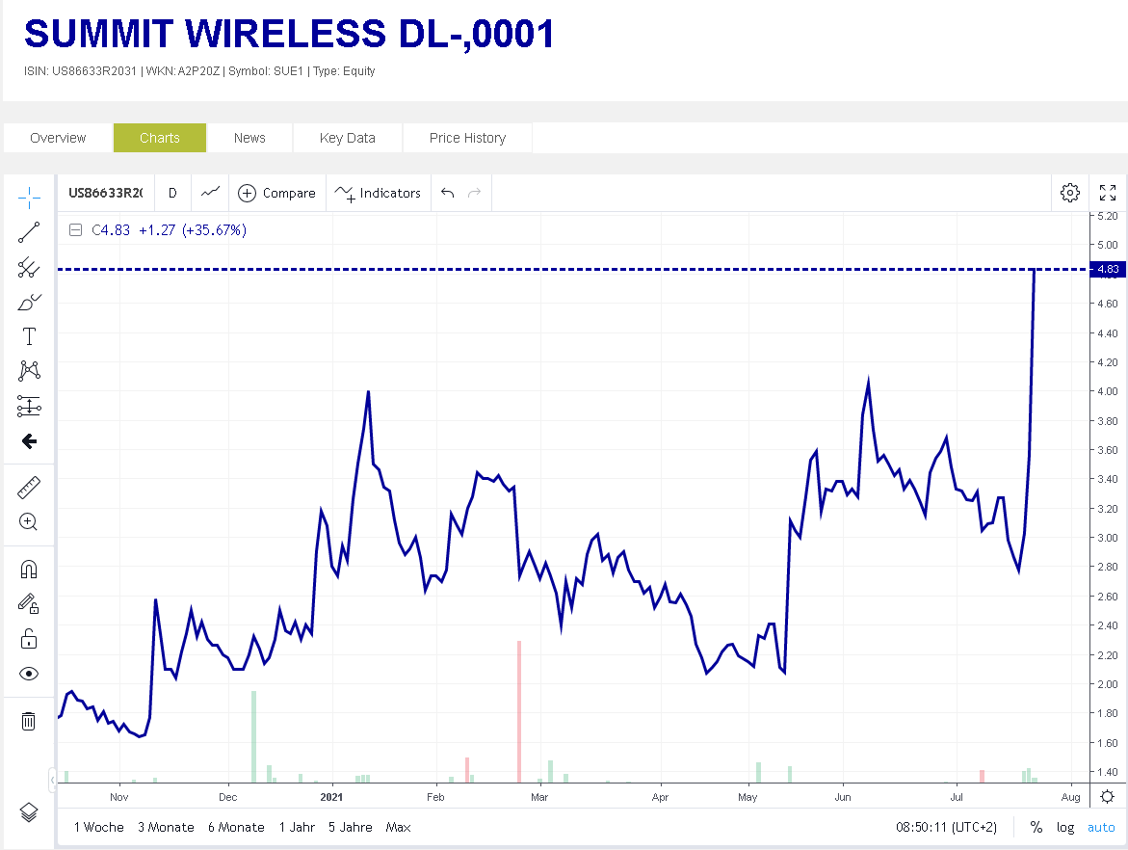Activate the zoom in tool

tap(29, 522)
